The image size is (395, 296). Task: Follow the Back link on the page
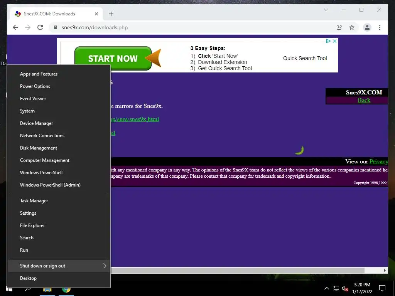click(364, 100)
